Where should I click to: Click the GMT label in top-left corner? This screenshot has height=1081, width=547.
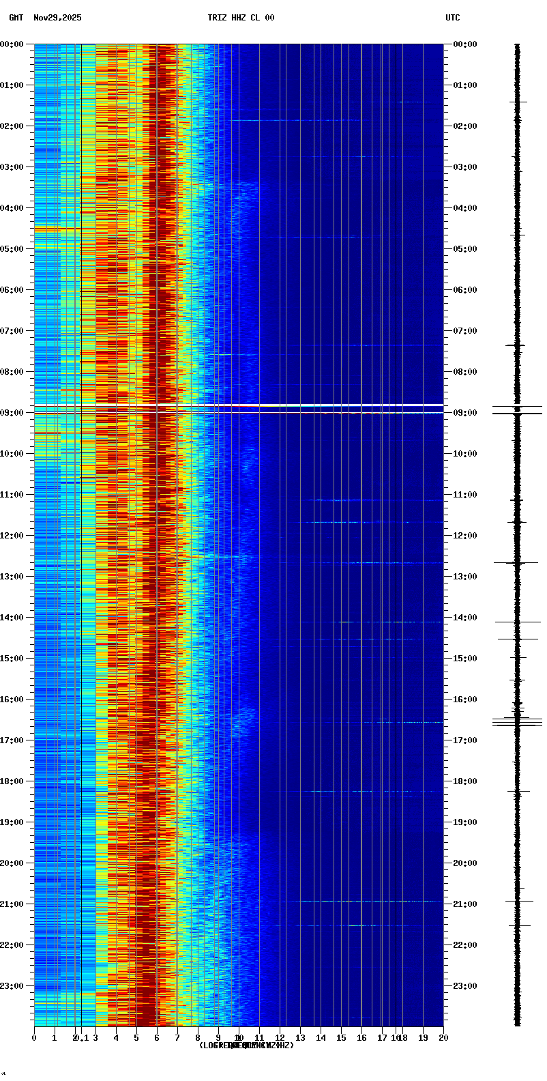click(16, 18)
